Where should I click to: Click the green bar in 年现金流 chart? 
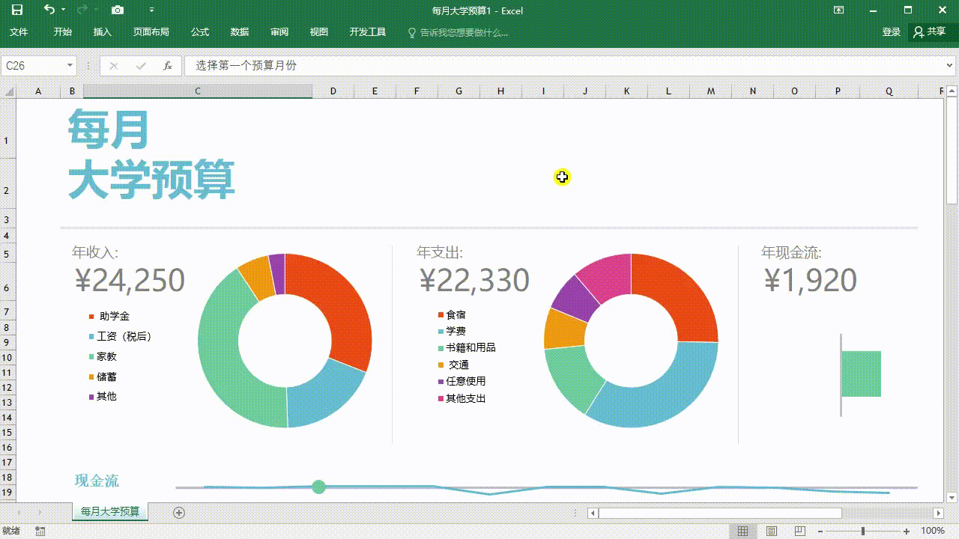[x=861, y=374]
